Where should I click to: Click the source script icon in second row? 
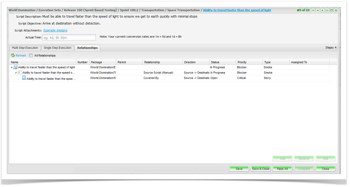[20, 73]
